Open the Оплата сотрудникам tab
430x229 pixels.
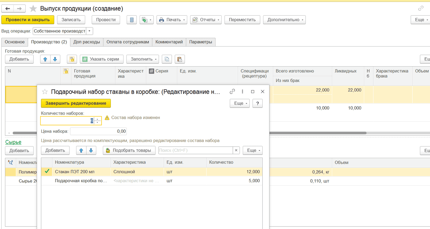coord(128,42)
